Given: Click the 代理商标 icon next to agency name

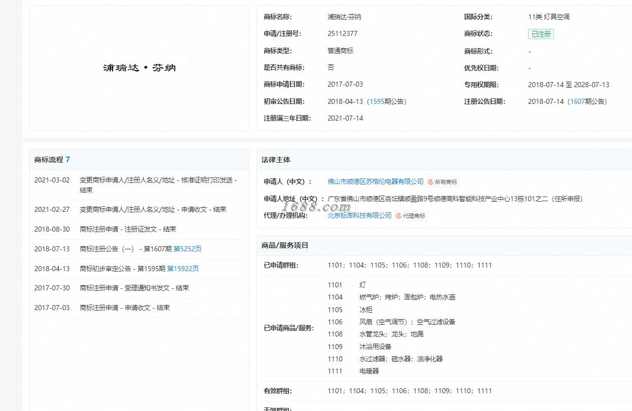Looking at the screenshot, I should pos(411,216).
